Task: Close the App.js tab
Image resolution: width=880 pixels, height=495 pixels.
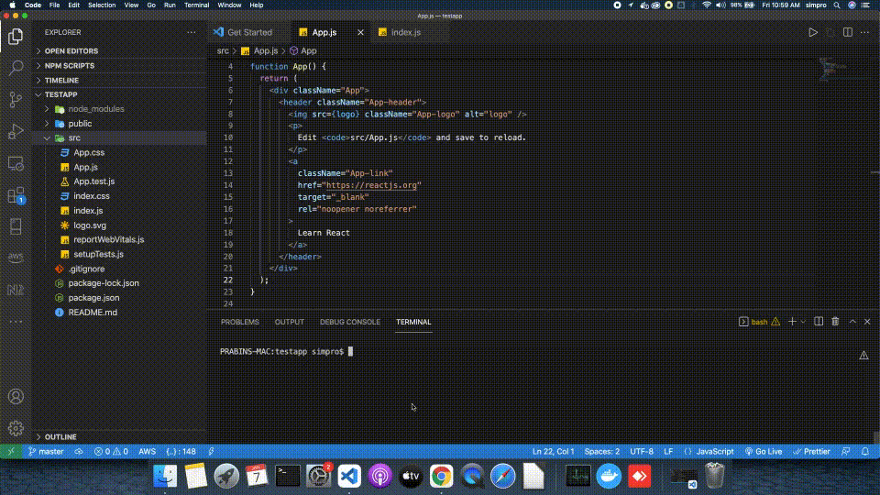Action: (x=360, y=33)
